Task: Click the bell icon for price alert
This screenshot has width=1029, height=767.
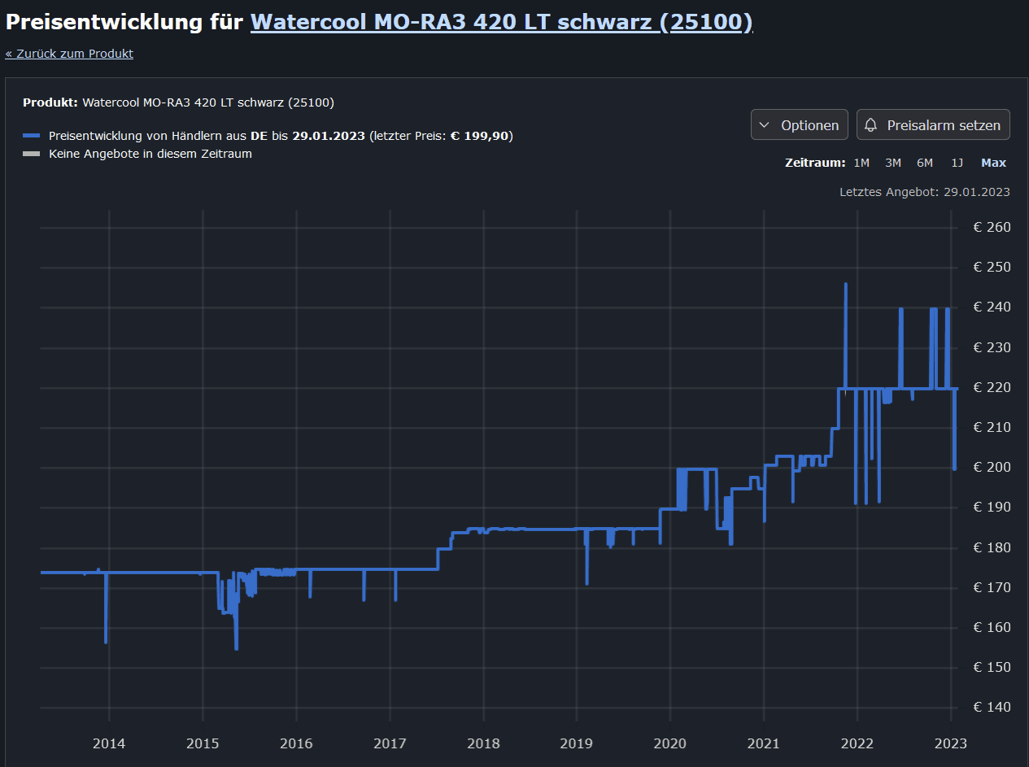Action: tap(871, 125)
